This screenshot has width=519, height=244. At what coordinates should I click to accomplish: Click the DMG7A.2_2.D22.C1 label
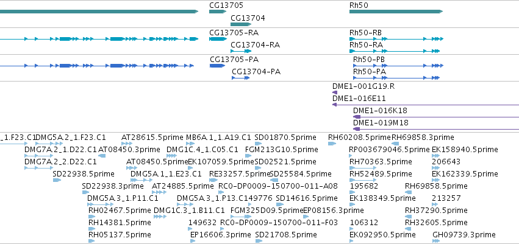[x=60, y=162]
